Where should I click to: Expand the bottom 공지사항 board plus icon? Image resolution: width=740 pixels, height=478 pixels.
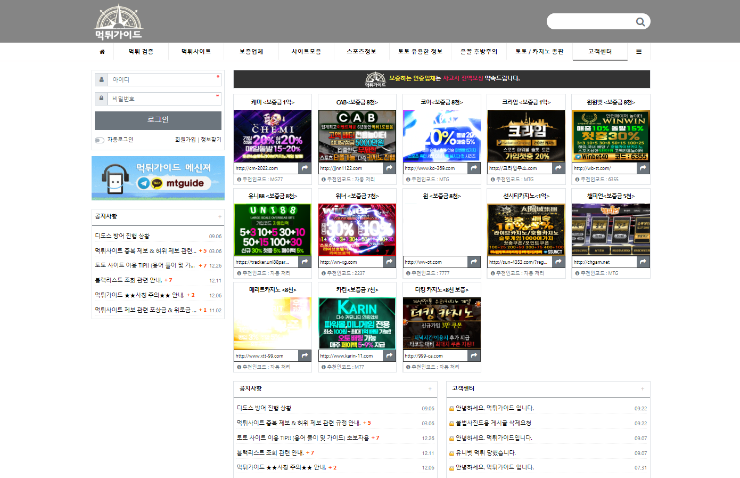(x=430, y=389)
